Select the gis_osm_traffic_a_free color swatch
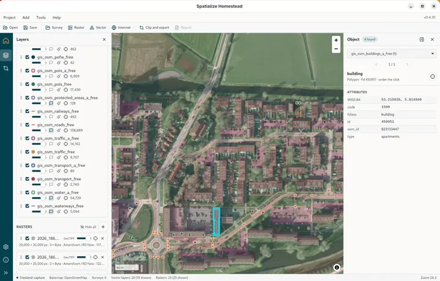This screenshot has width=440, height=281. pyautogui.click(x=33, y=138)
